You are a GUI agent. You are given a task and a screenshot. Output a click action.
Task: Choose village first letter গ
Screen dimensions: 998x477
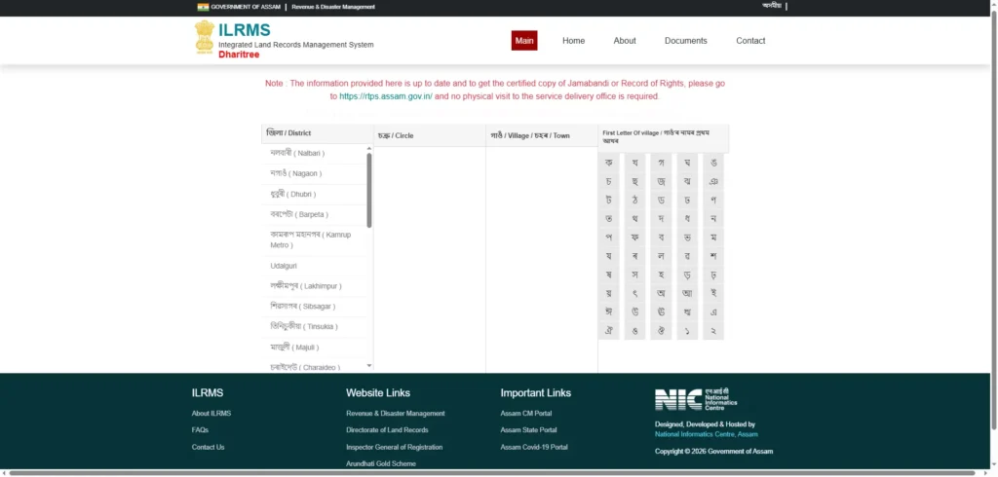tap(662, 164)
